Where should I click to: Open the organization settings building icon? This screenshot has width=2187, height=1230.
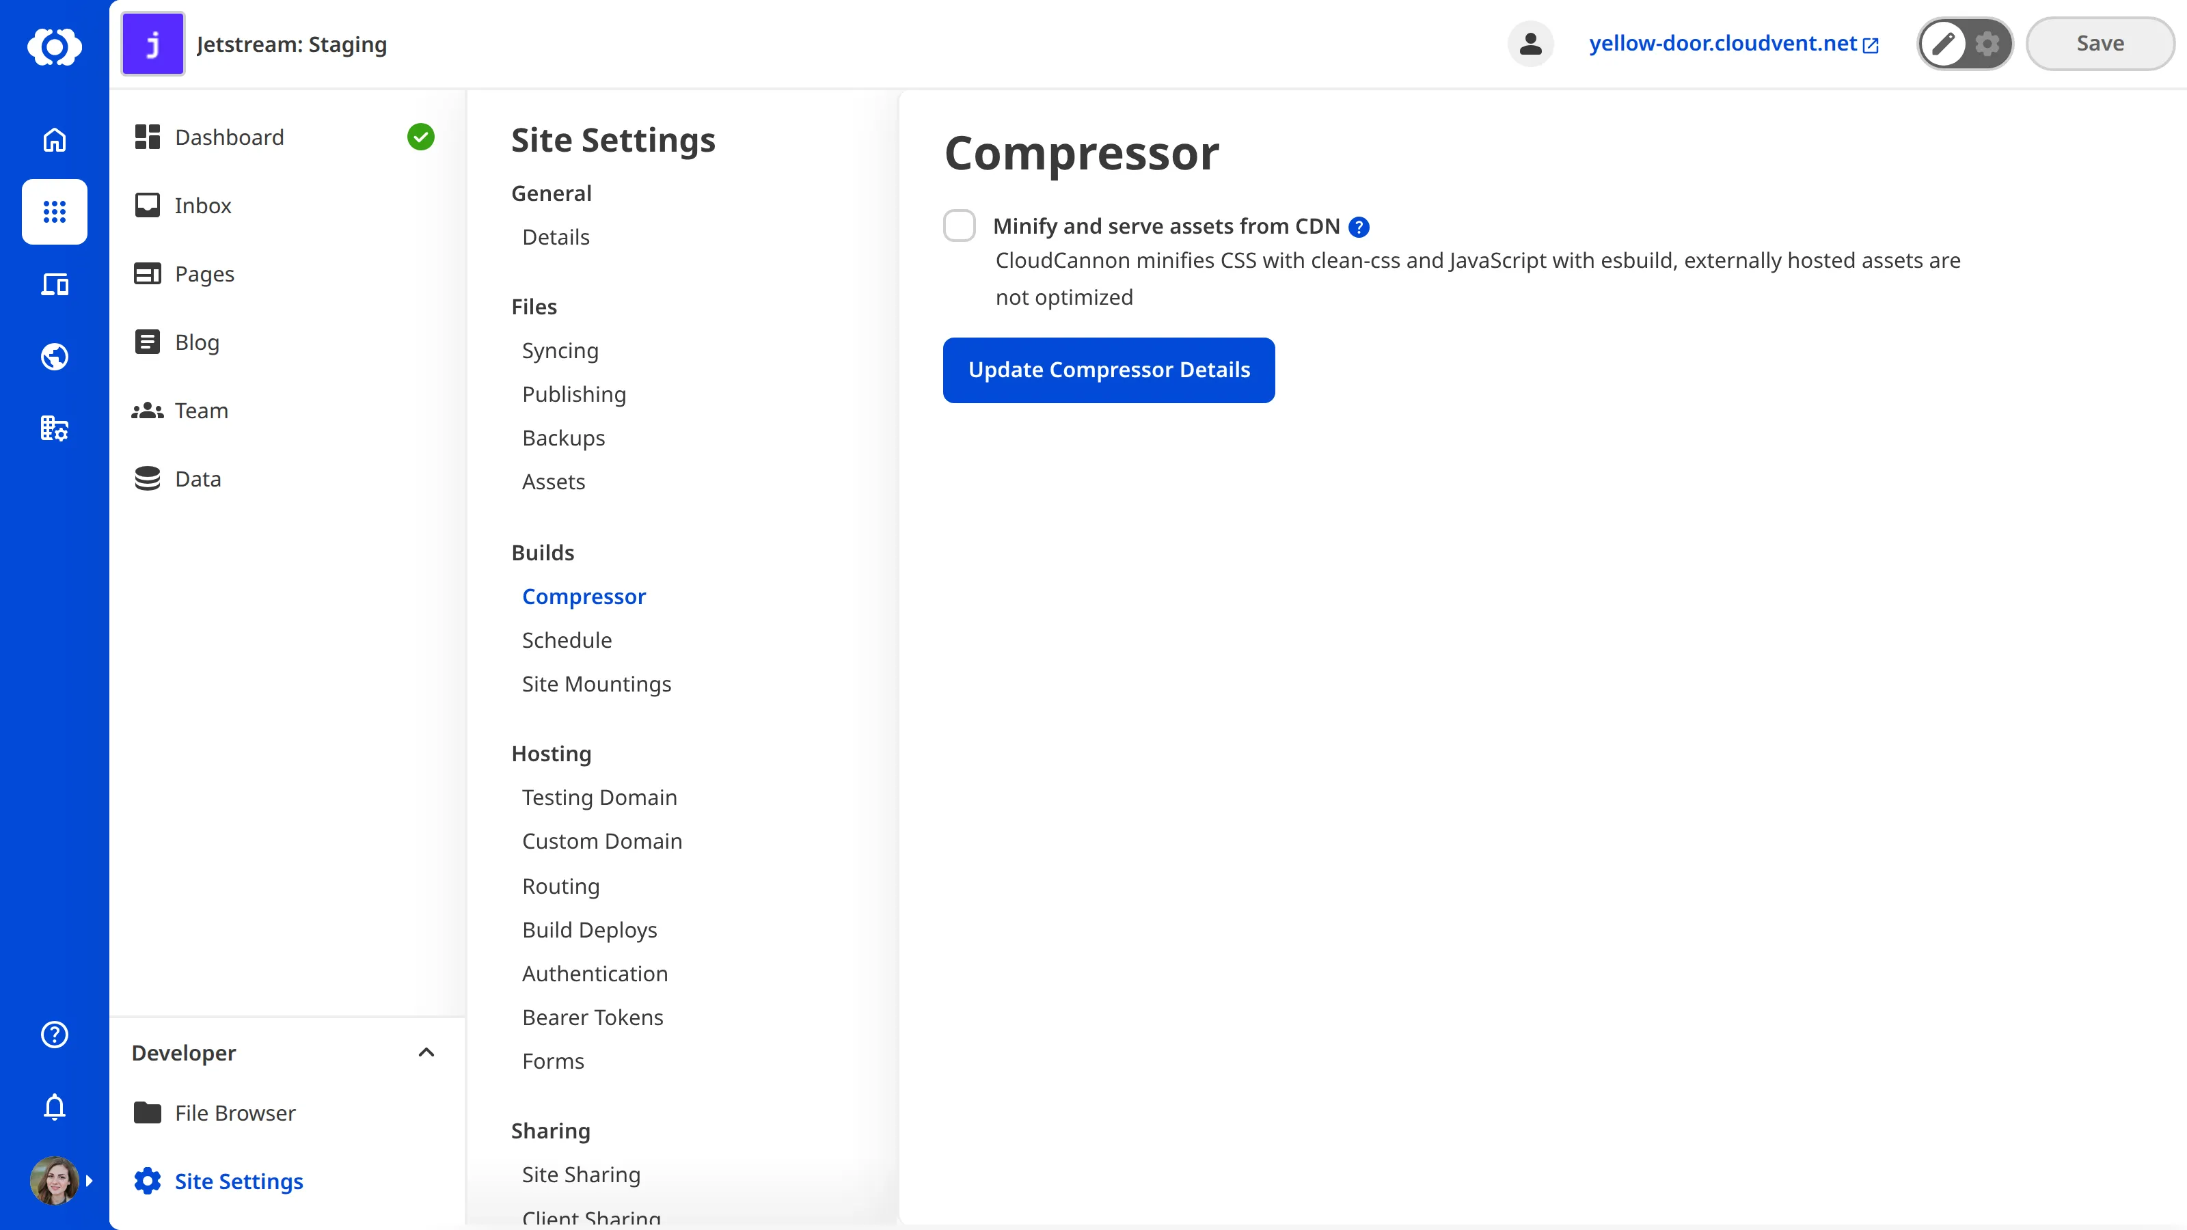tap(55, 428)
